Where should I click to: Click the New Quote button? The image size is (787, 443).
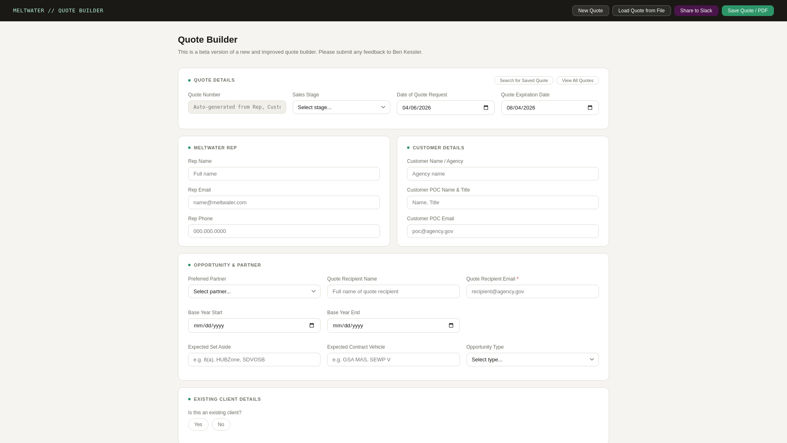click(591, 11)
